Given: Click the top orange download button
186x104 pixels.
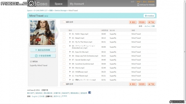Looking at the screenshot, I should coord(151,22).
